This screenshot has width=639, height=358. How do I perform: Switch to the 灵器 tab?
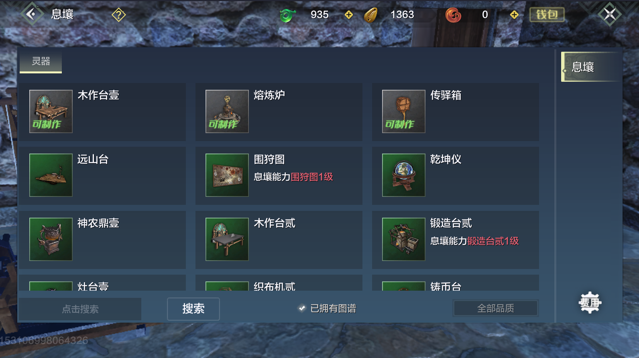coord(41,62)
